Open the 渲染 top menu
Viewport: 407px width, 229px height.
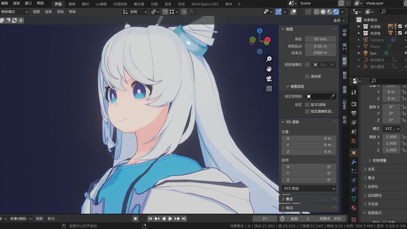pos(16,3)
